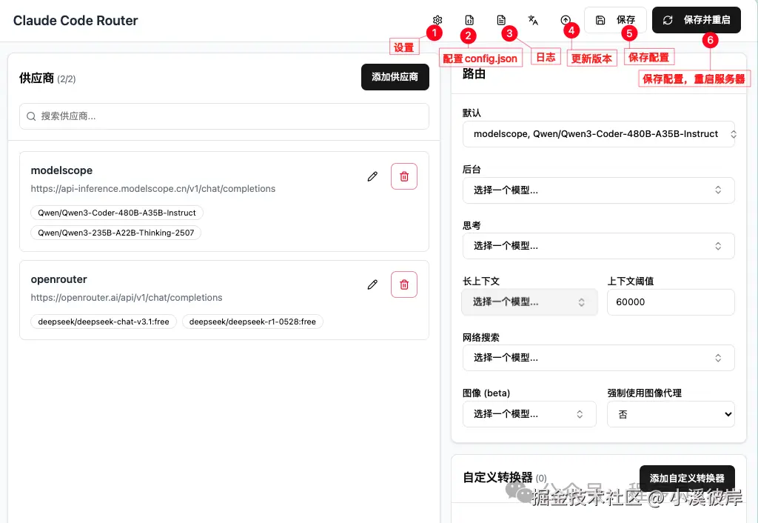Open the 网络搜索 model dropdown
Screen dimensions: 758x523
coord(598,358)
